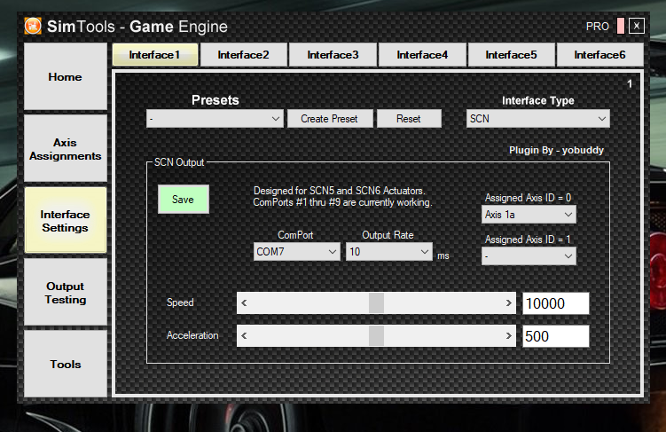Click the Acceleration value field 500

coord(555,336)
